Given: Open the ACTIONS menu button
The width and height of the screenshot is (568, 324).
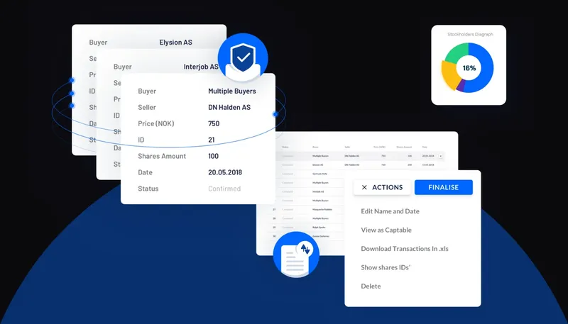Looking at the screenshot, I should pos(382,187).
